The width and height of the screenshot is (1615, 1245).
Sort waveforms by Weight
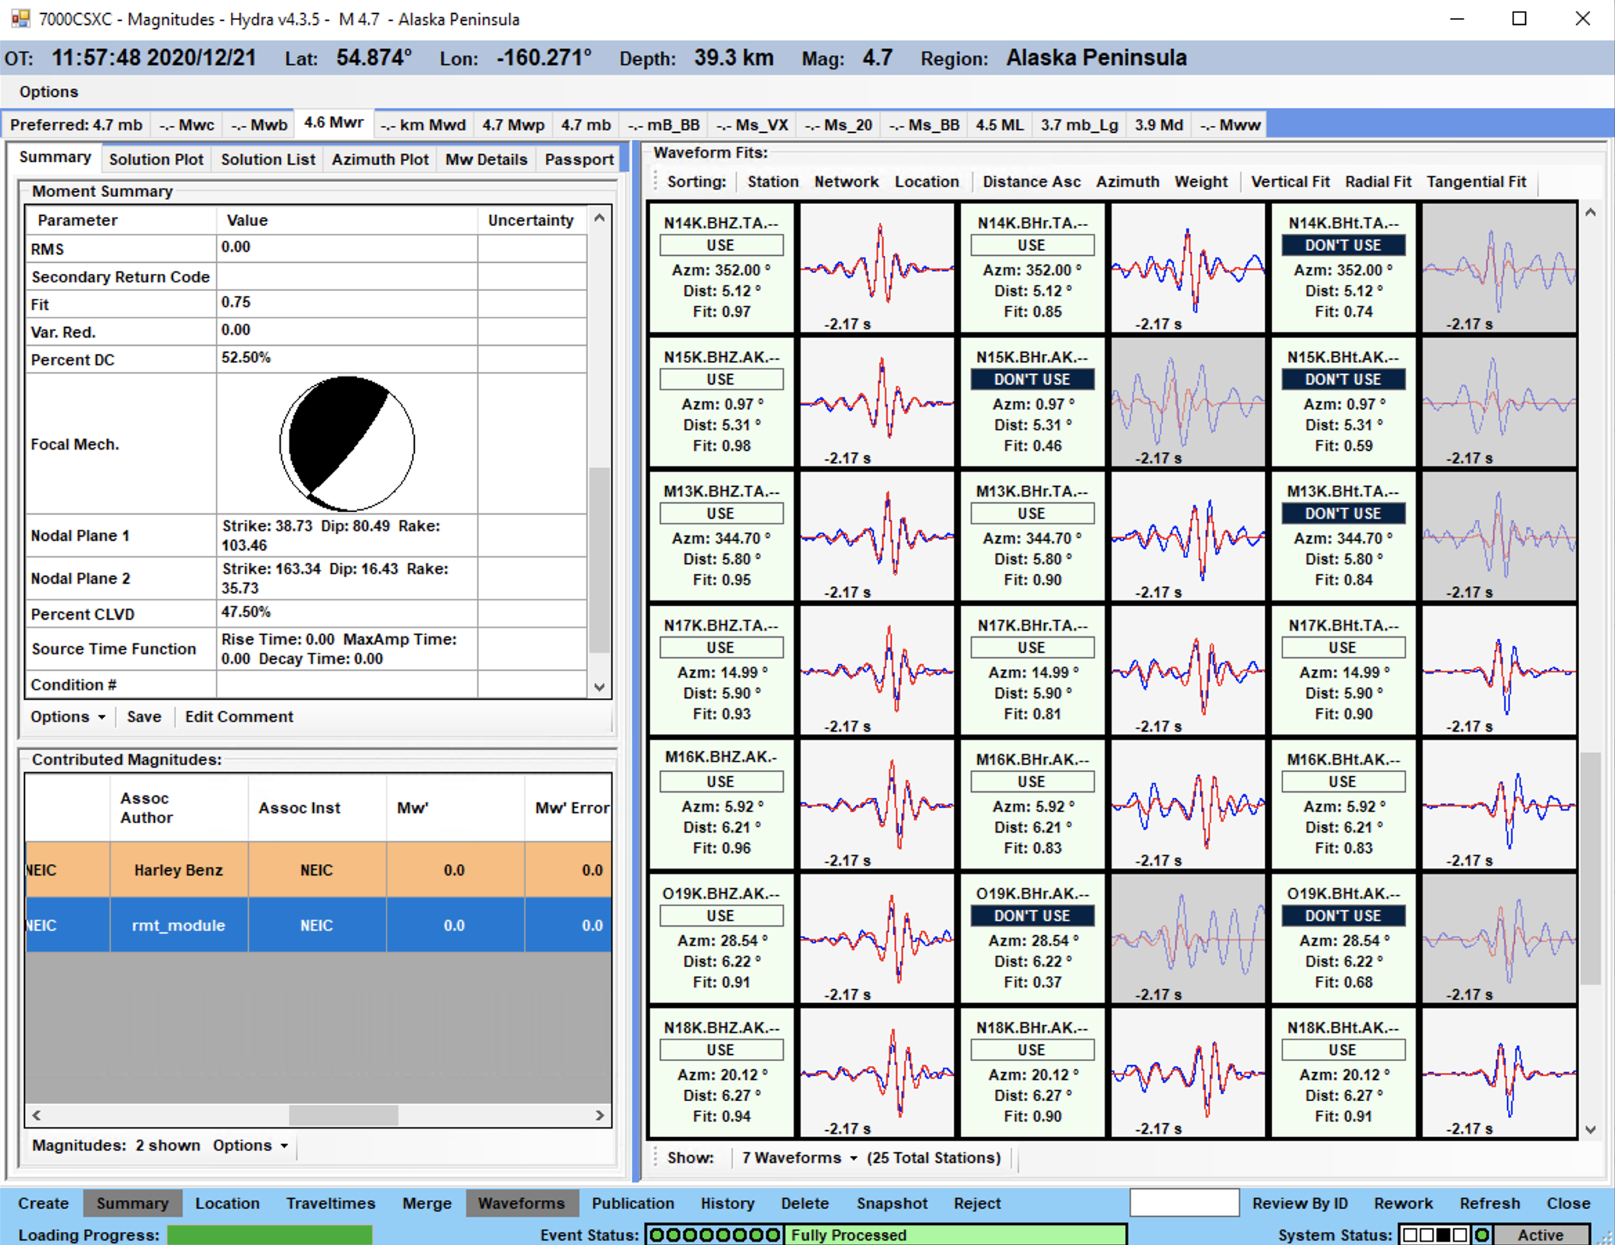1201,182
